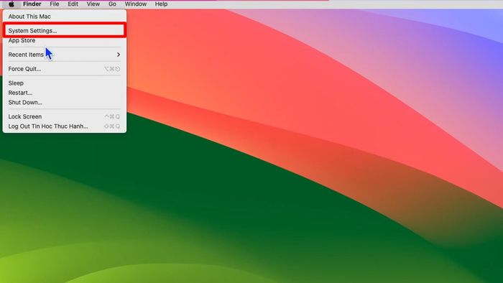Viewport: 503px width, 283px height.
Task: Select Shut Down… from the menu
Action: click(x=64, y=102)
